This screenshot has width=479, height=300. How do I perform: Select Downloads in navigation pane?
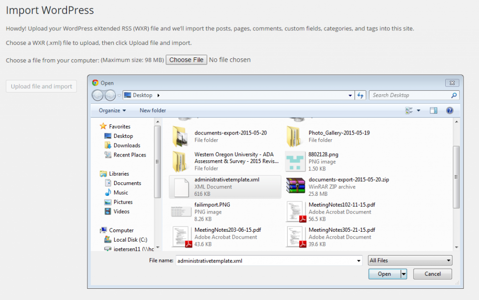127,145
